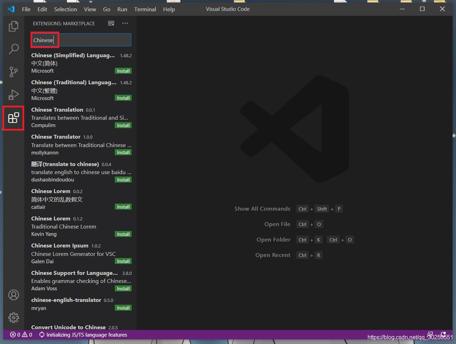456x344 pixels.
Task: Open the Run and Debug view
Action: pyautogui.click(x=13, y=95)
